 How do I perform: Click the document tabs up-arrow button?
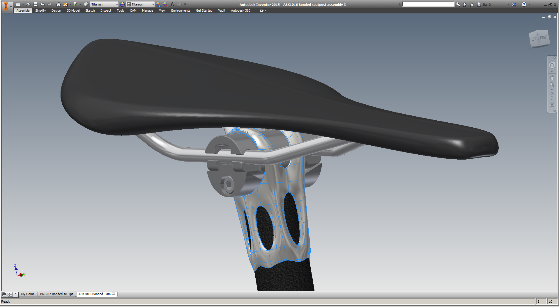pyautogui.click(x=16, y=294)
